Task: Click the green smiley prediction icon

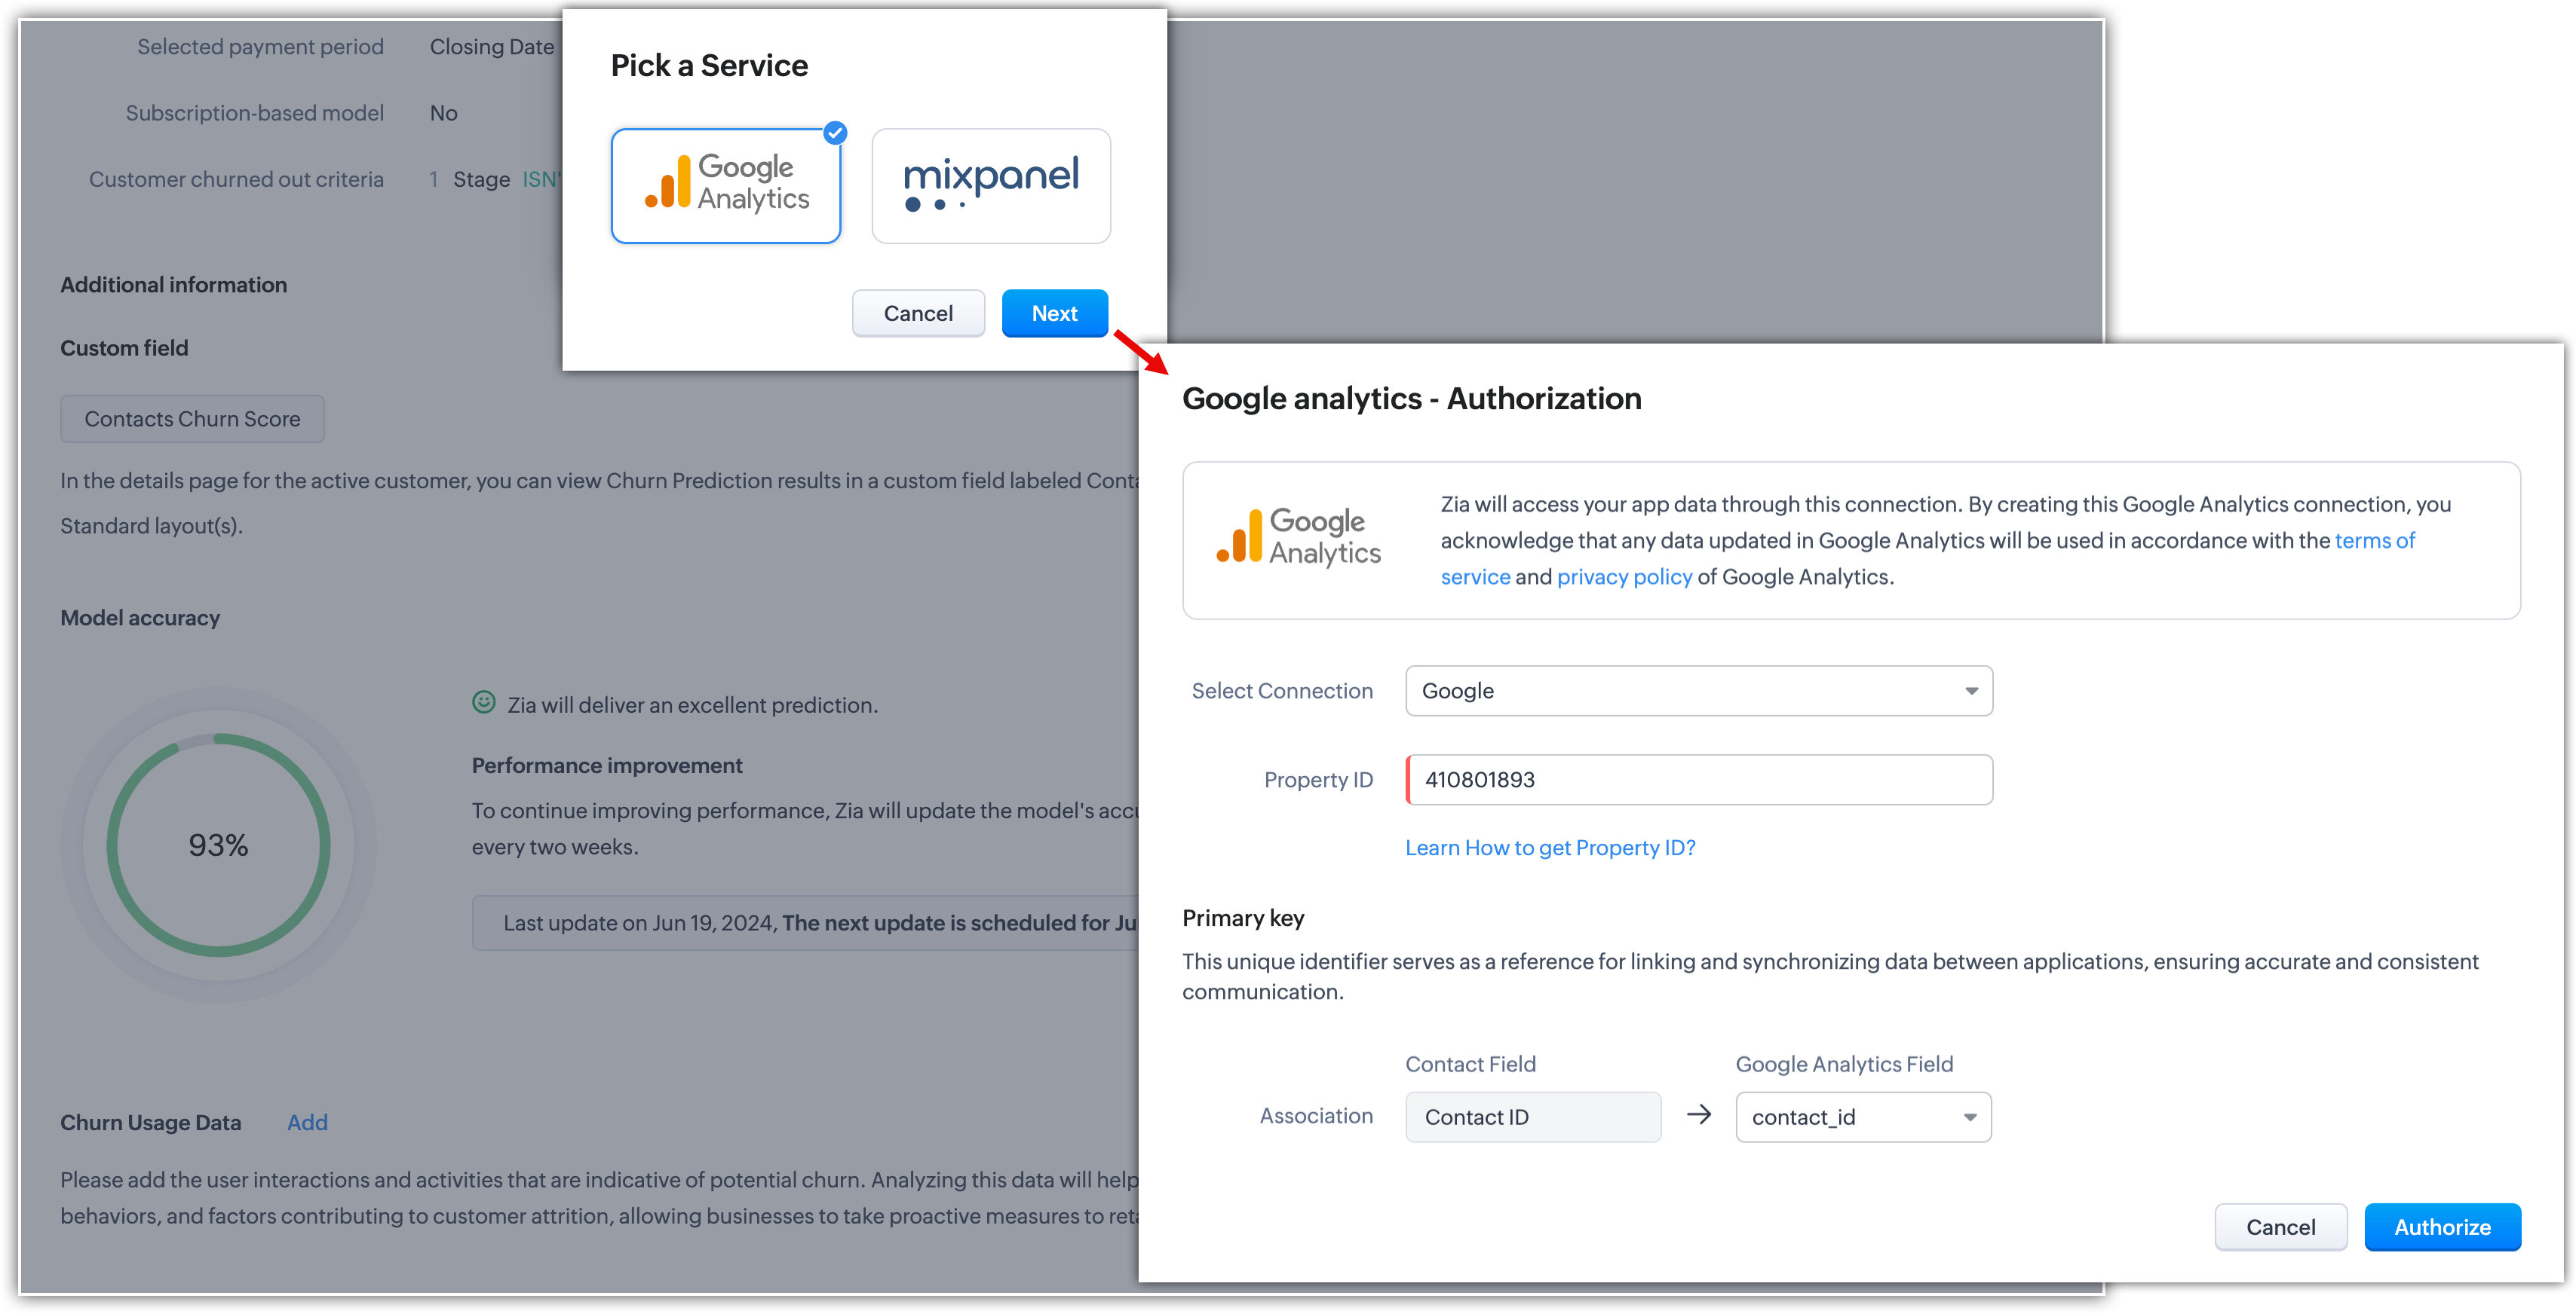Action: 484,702
